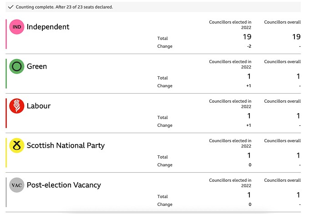
Task: Select the Labour party name
Action: point(39,106)
